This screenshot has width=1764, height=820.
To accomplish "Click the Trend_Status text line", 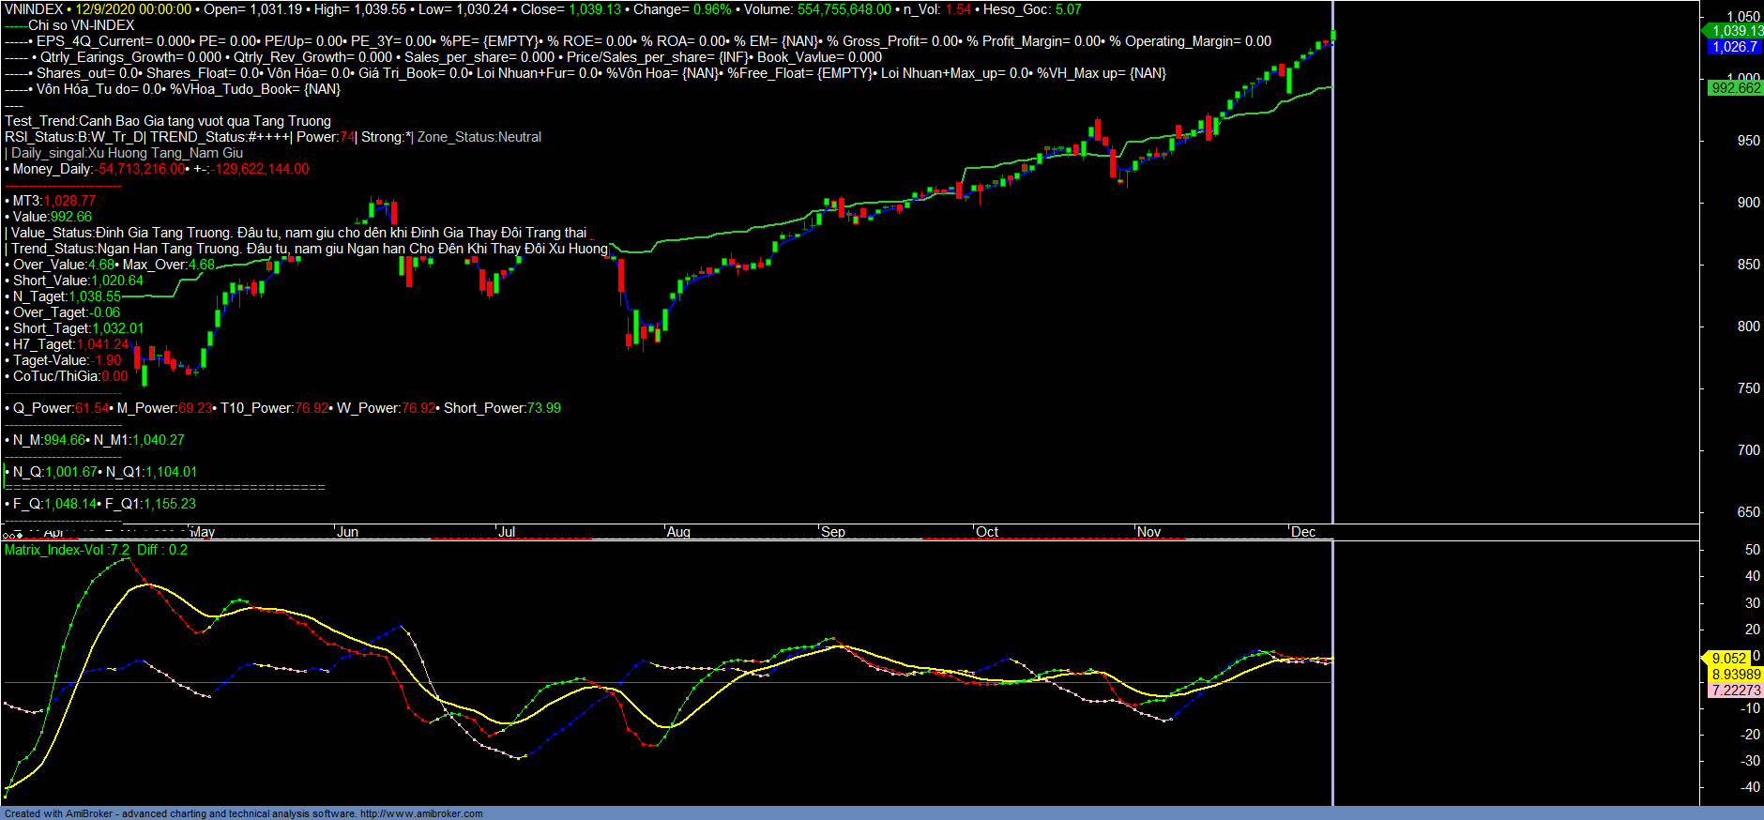I will click(310, 249).
